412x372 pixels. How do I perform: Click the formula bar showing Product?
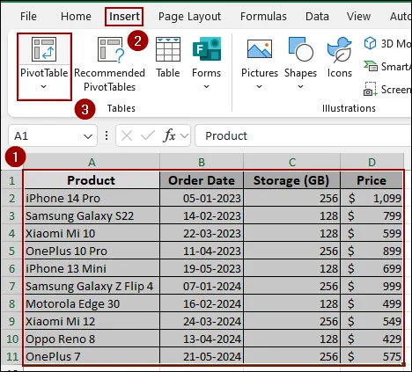(303, 135)
